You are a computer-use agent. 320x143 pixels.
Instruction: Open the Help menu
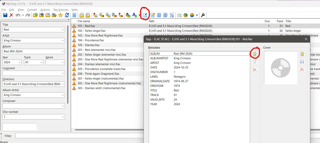tap(75, 10)
